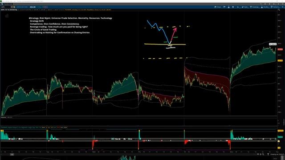This screenshot has height=160, width=285.
Task: Click the flask icon beside the gear
Action: tap(228, 7)
